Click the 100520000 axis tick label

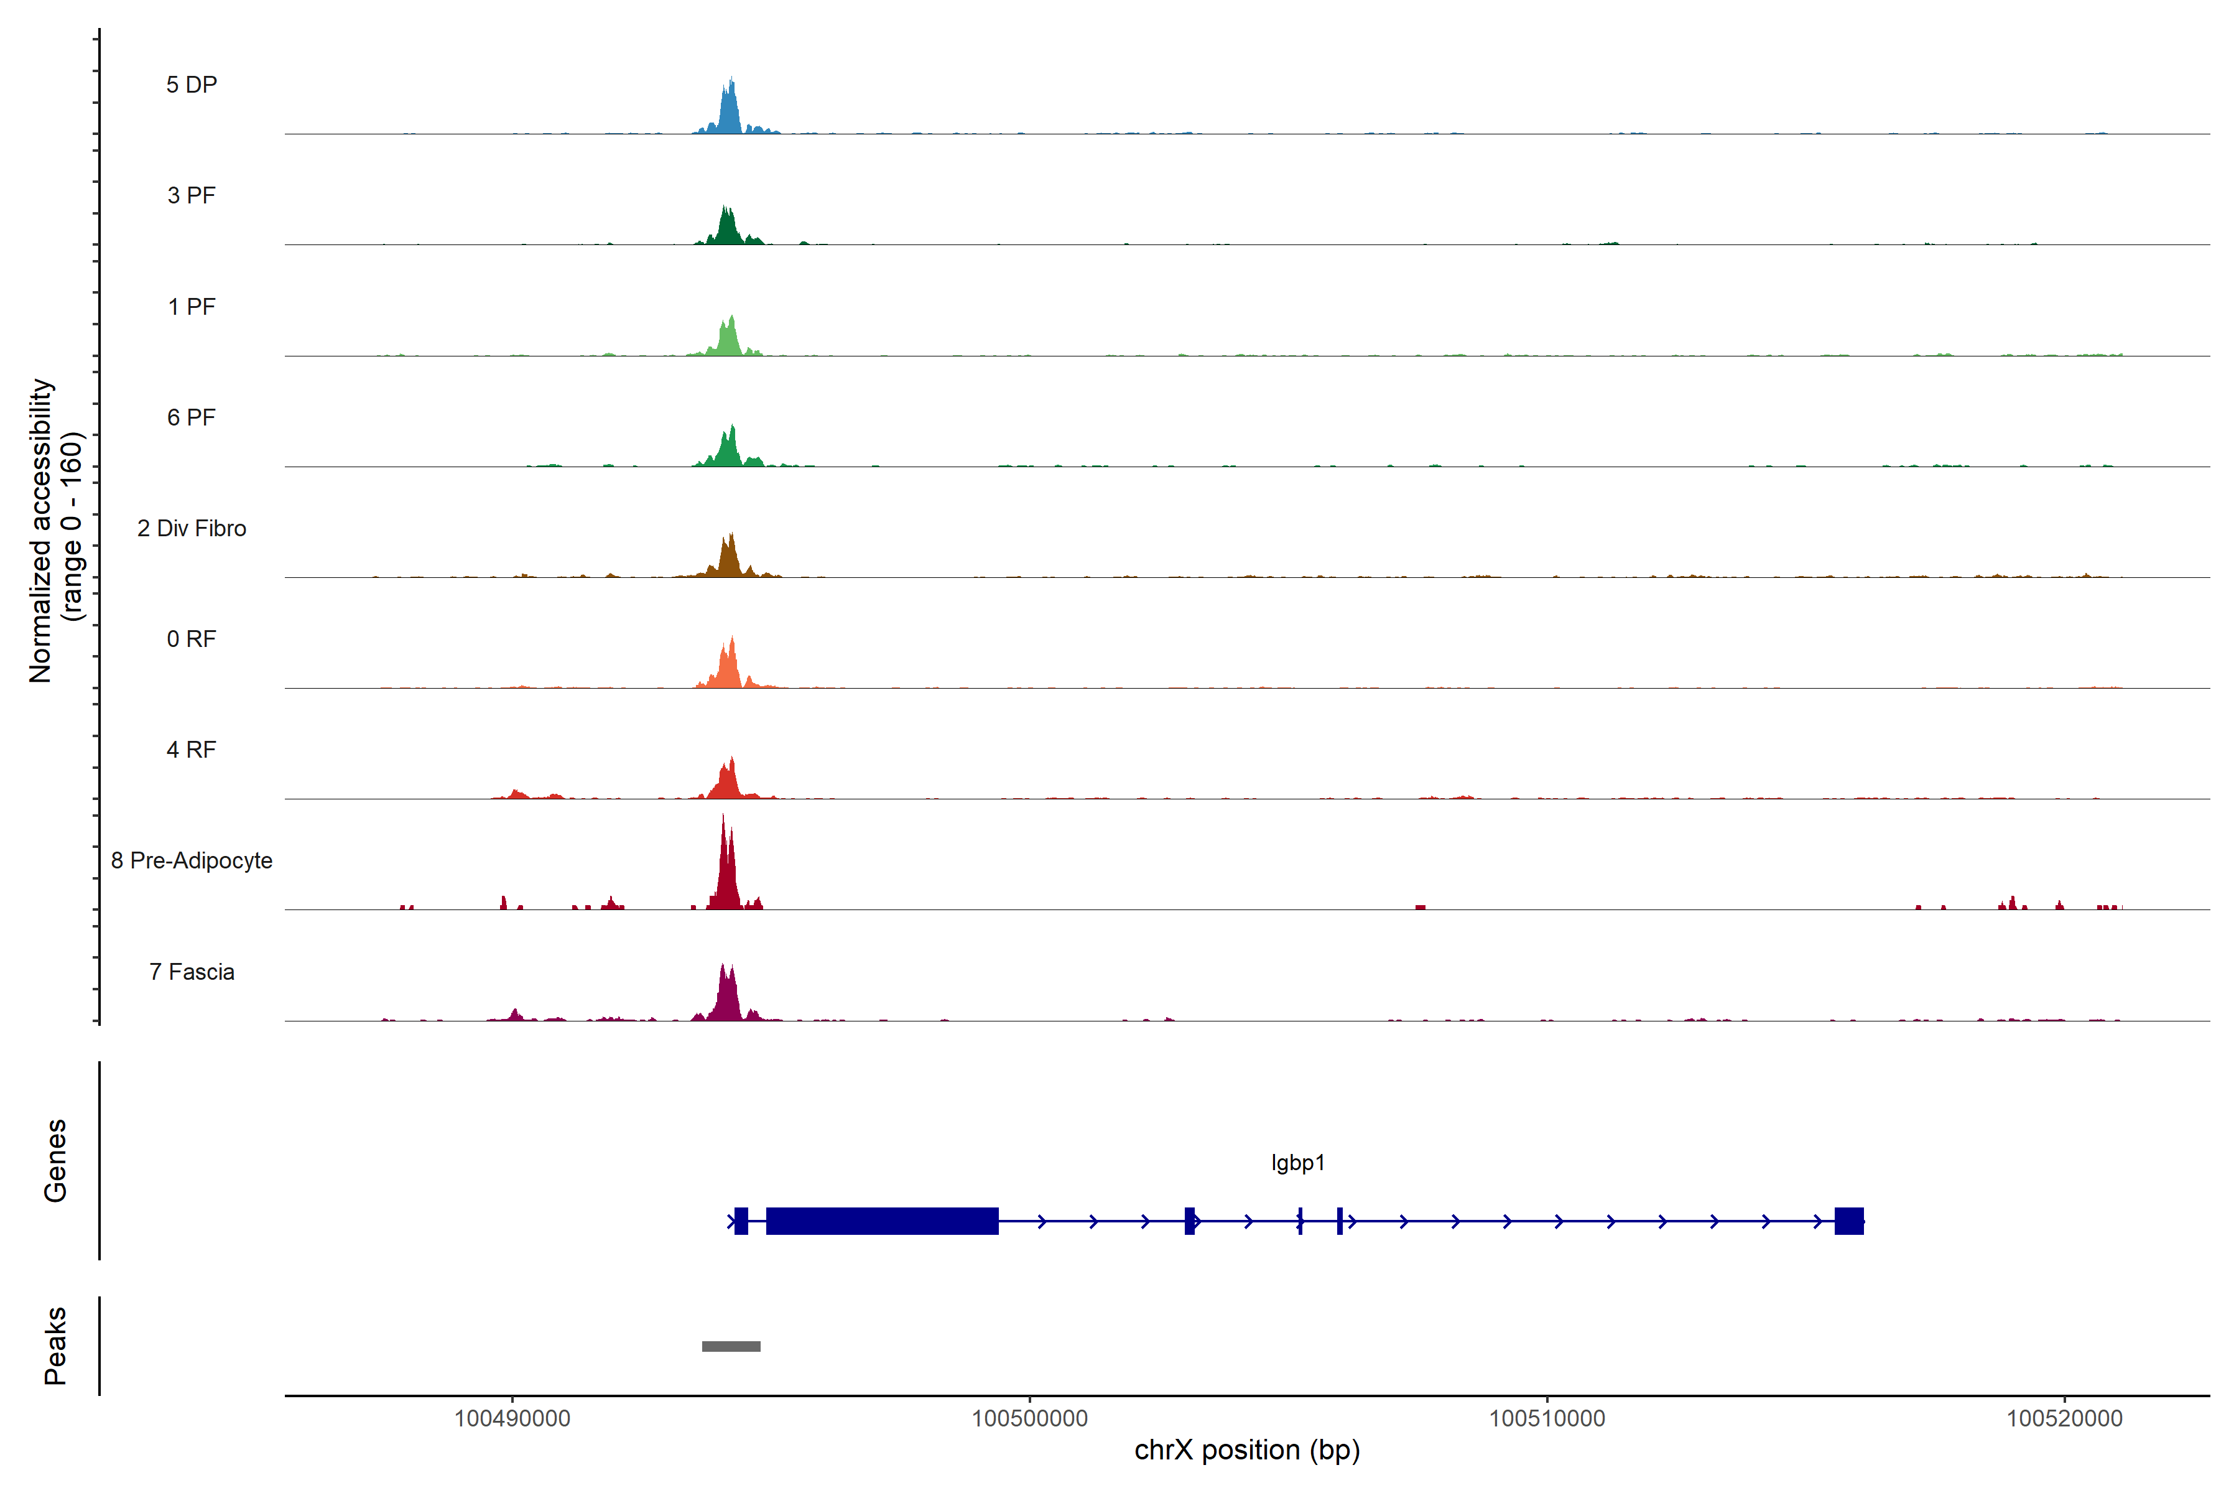point(2064,1418)
